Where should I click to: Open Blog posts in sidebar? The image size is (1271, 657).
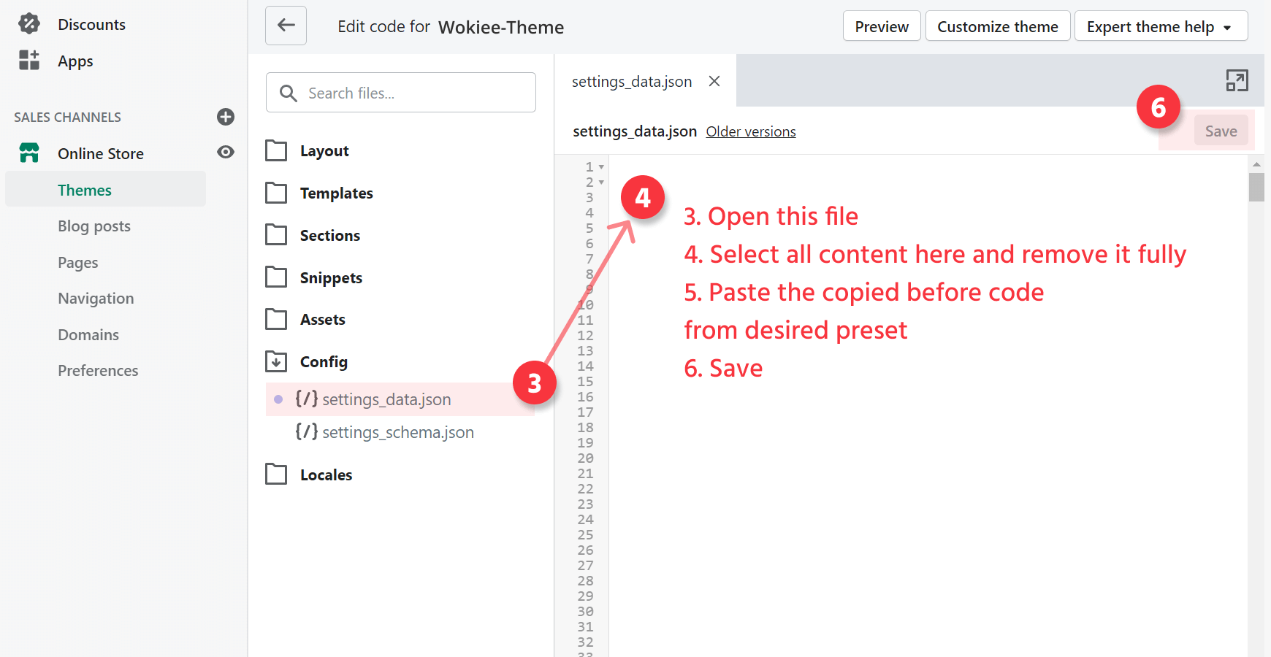94,226
